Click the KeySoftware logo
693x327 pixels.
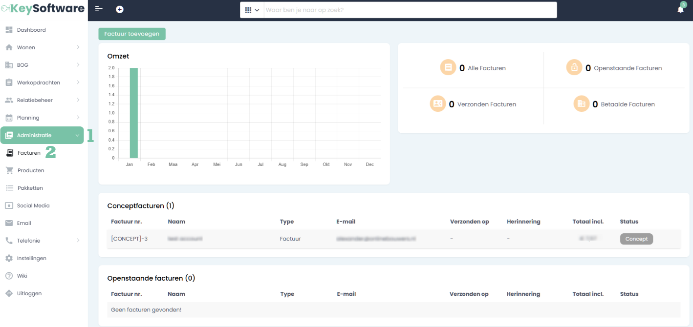pyautogui.click(x=43, y=9)
